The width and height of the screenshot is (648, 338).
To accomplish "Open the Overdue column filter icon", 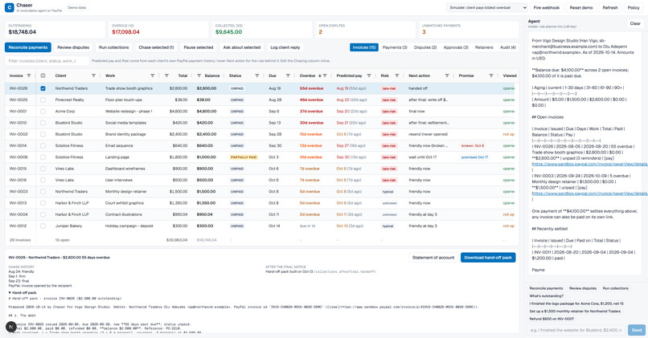I will [326, 75].
